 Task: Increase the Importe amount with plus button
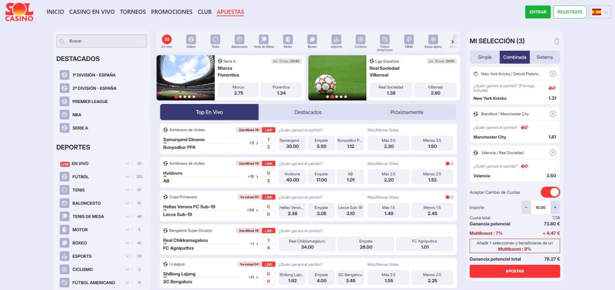pos(555,208)
